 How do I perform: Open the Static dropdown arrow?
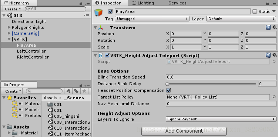pos(274,11)
